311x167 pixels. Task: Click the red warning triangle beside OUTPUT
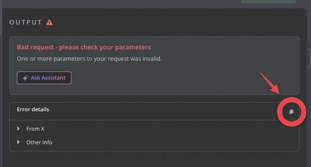(x=50, y=23)
